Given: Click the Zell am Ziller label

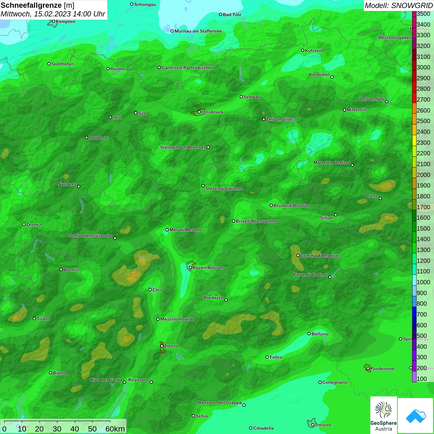Looking at the screenshot, I should click(280, 119).
